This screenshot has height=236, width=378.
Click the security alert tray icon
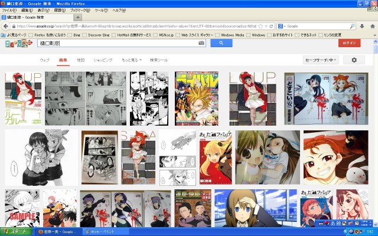(357, 232)
